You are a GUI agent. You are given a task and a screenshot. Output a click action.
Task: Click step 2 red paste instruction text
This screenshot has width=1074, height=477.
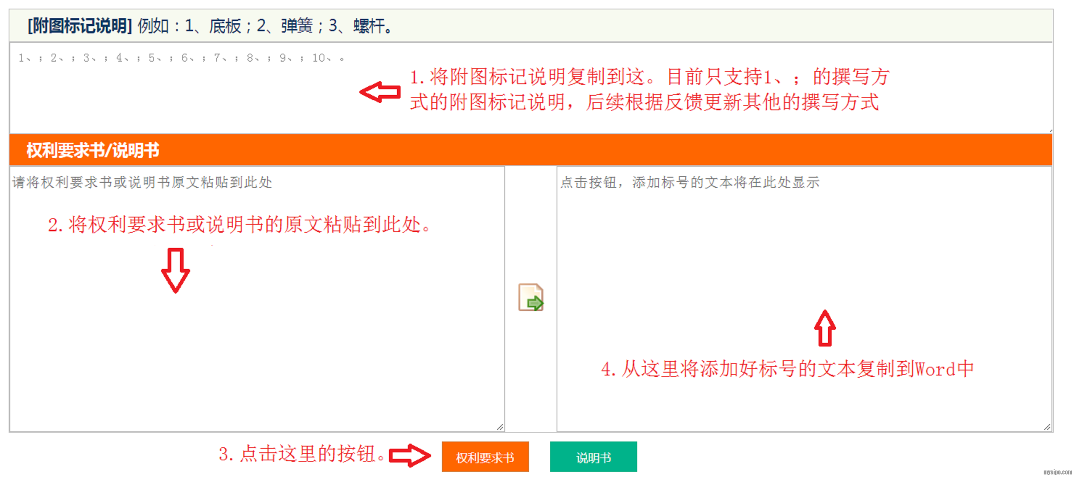click(240, 225)
